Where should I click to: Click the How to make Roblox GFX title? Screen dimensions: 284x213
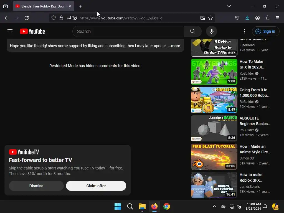(x=251, y=177)
